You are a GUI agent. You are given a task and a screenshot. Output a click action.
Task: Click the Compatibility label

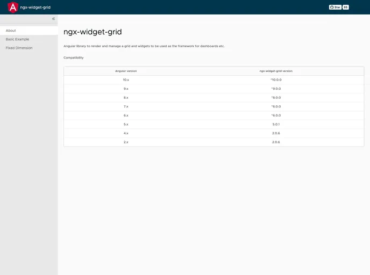point(73,57)
